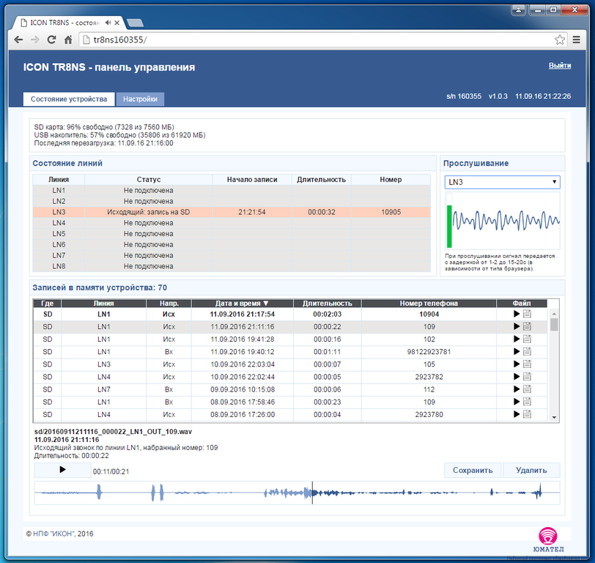This screenshot has height=563, width=595.
Task: Play the 21:11:16 recording to 109
Action: pos(516,326)
